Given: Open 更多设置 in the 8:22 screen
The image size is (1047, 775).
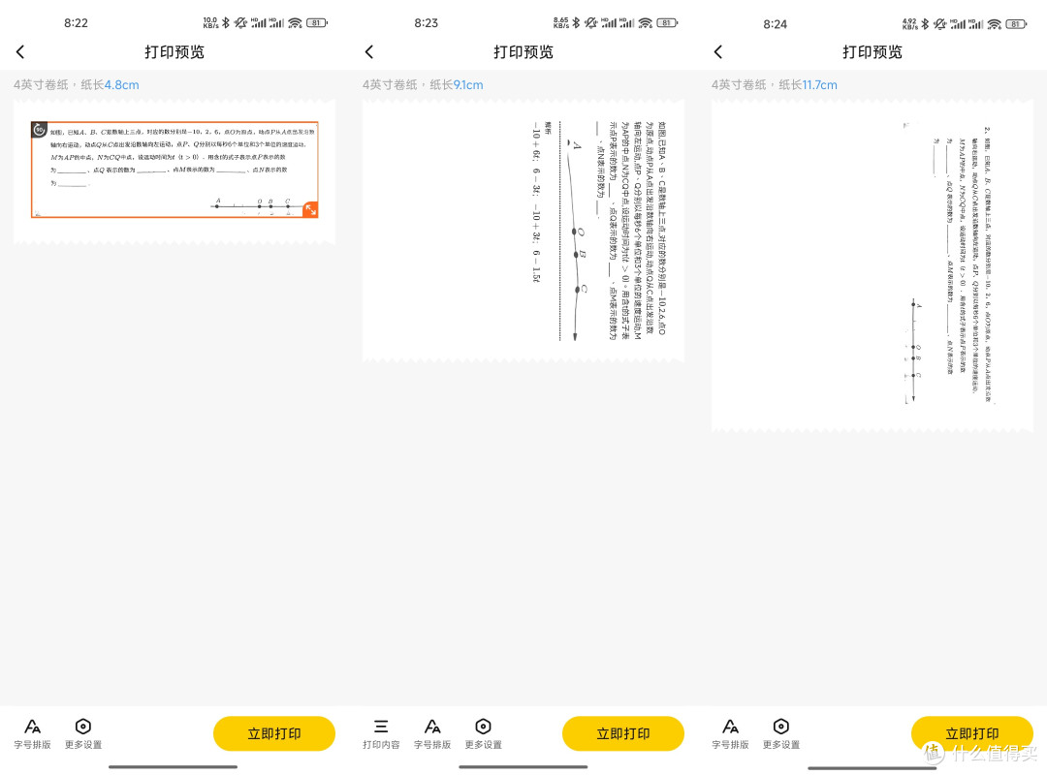Looking at the screenshot, I should click(82, 733).
